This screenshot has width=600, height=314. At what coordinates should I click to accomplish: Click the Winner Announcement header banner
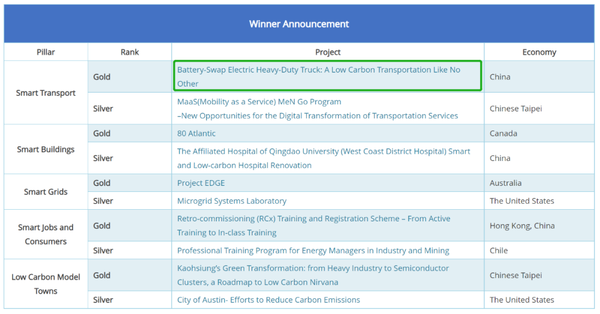click(x=299, y=24)
